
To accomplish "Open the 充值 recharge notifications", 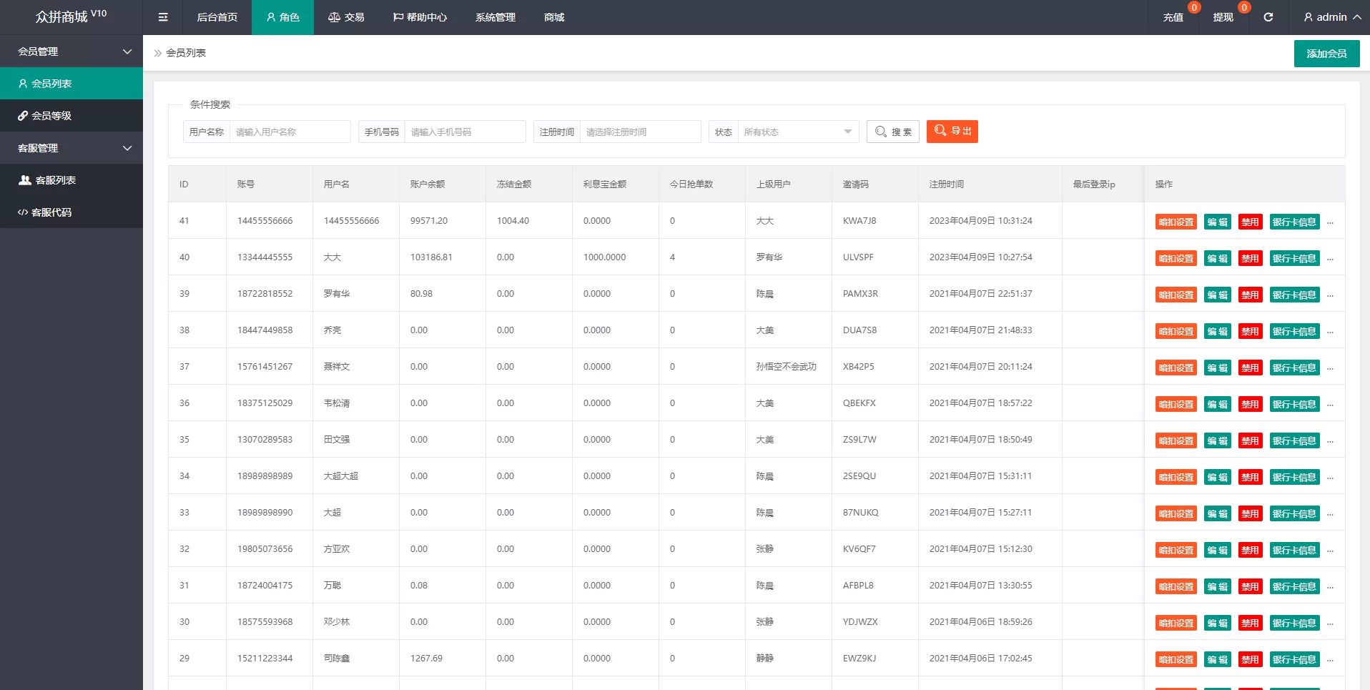I will pos(1173,17).
